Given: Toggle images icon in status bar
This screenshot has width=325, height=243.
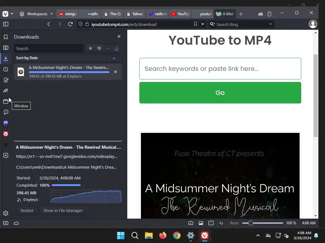Looking at the screenshot, I should click(201, 223).
